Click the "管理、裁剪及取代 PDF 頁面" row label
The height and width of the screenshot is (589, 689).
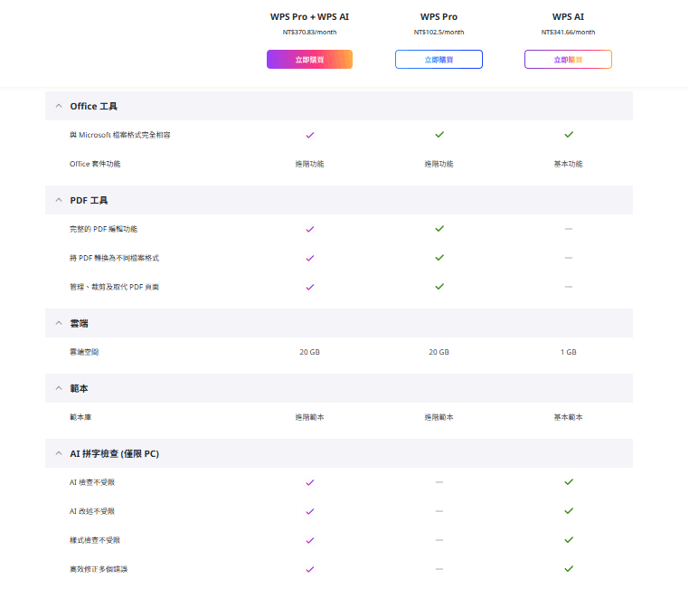point(114,287)
